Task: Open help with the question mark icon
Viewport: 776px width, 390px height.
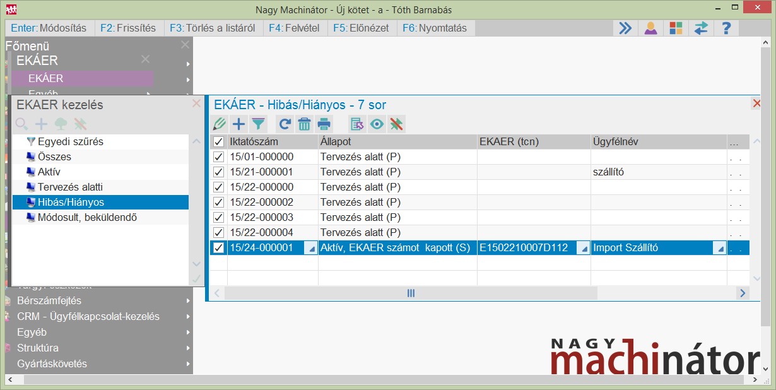Action: [726, 28]
